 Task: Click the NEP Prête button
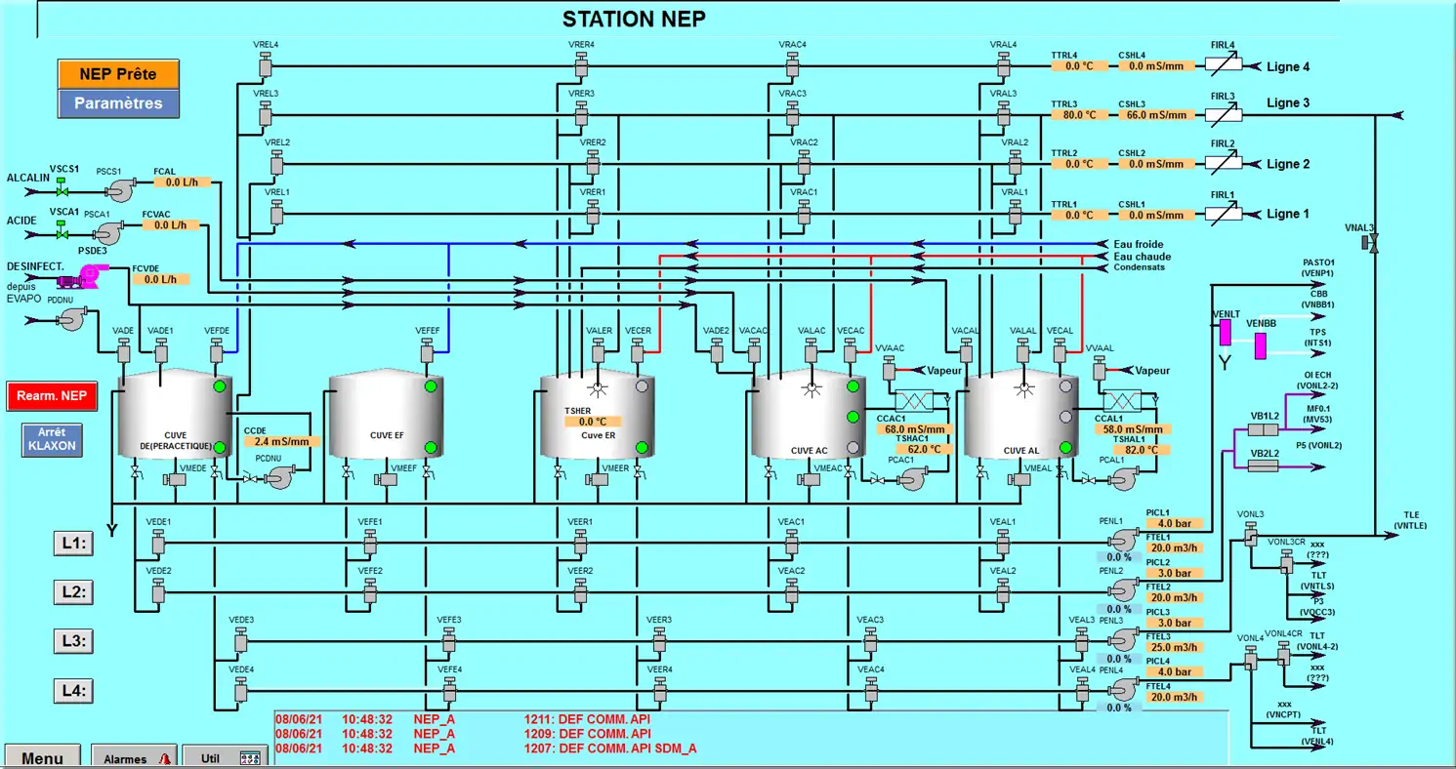[118, 73]
